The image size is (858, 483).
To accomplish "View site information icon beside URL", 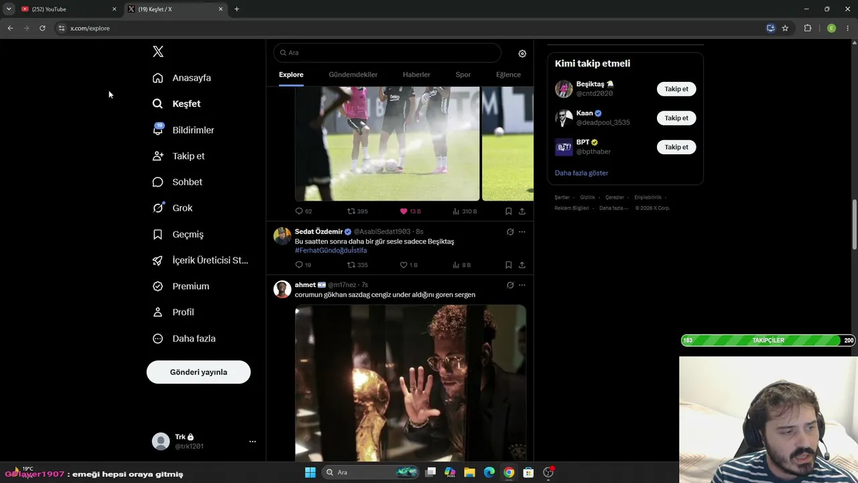I will click(x=62, y=28).
